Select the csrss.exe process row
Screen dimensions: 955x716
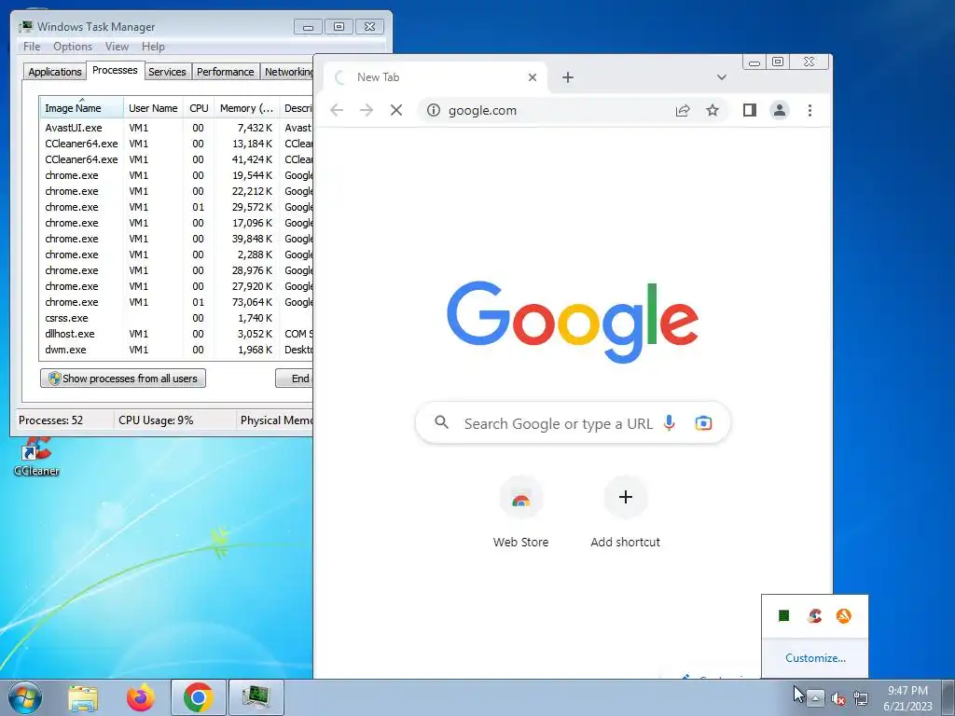[x=176, y=318]
